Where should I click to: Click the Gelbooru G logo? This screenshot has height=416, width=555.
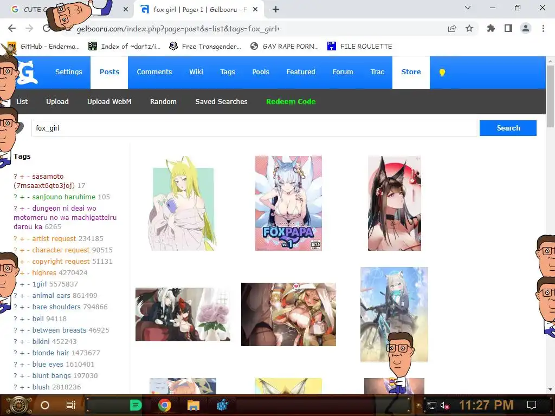(28, 73)
